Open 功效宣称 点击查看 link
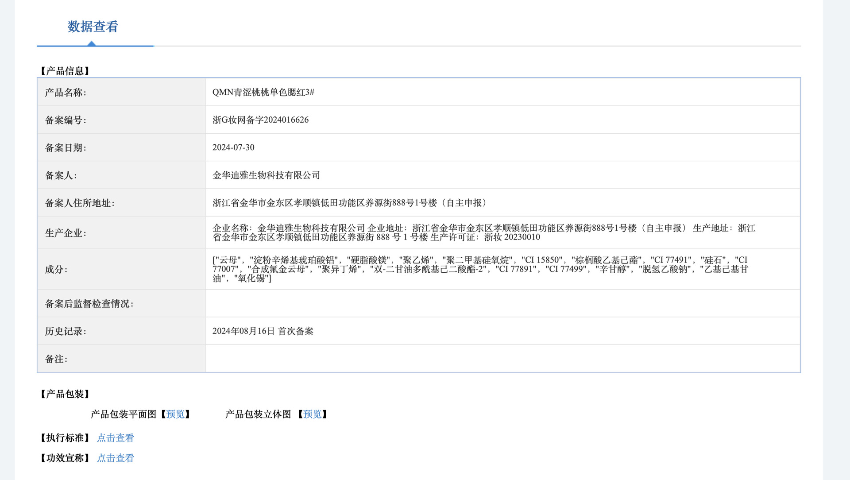 pos(116,458)
